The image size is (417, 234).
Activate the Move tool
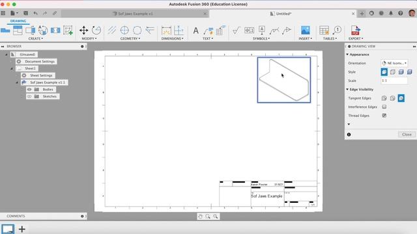(83, 31)
